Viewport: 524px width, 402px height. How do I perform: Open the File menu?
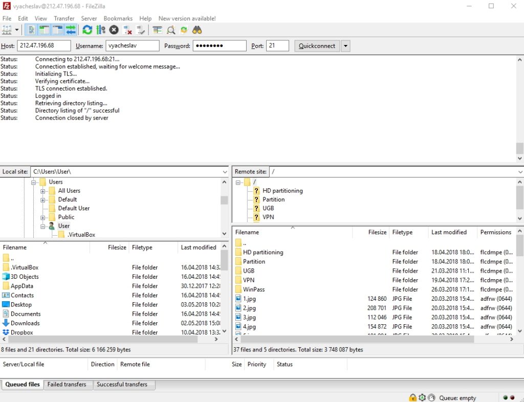[x=7, y=18]
